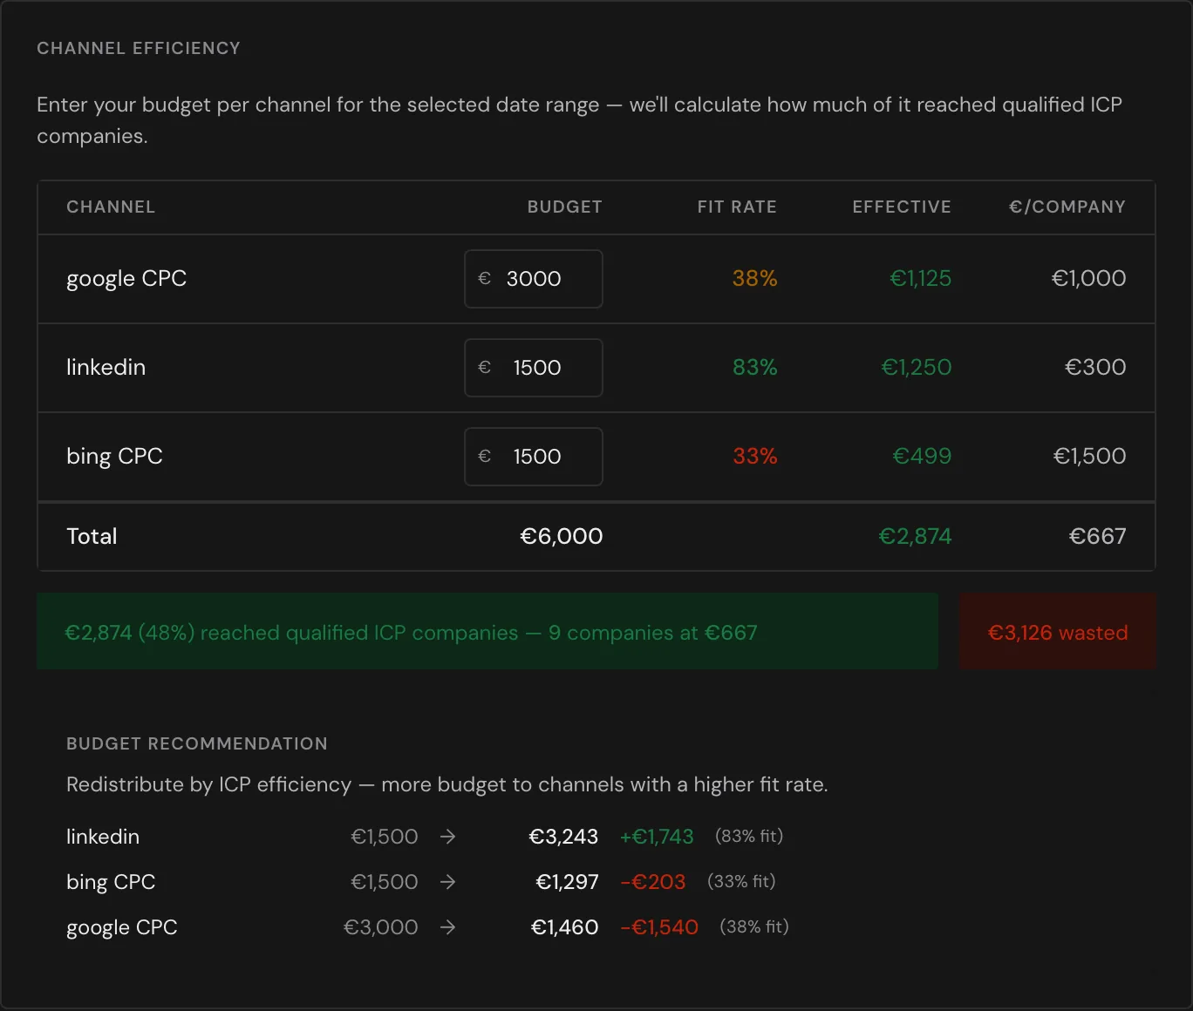Click the BUDGET column header
The width and height of the screenshot is (1193, 1011).
click(564, 207)
